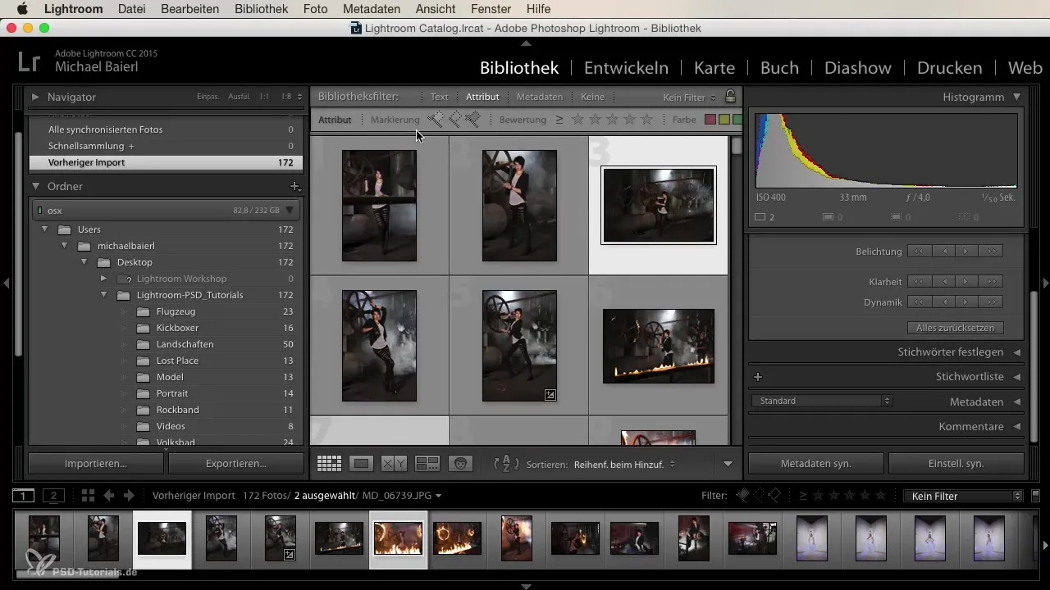Open the XY Compare view

(x=394, y=464)
